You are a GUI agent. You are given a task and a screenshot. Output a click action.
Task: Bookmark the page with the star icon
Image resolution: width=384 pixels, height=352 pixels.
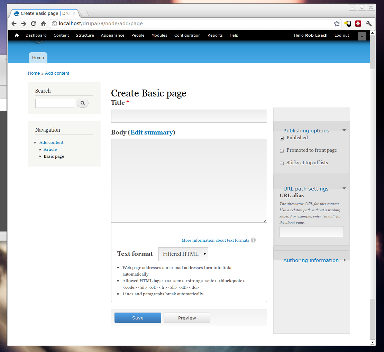pyautogui.click(x=337, y=24)
